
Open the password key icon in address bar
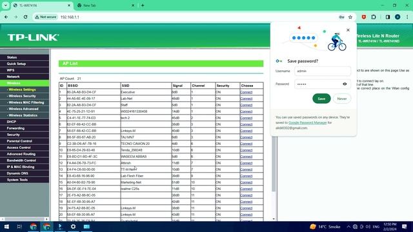pos(341,17)
